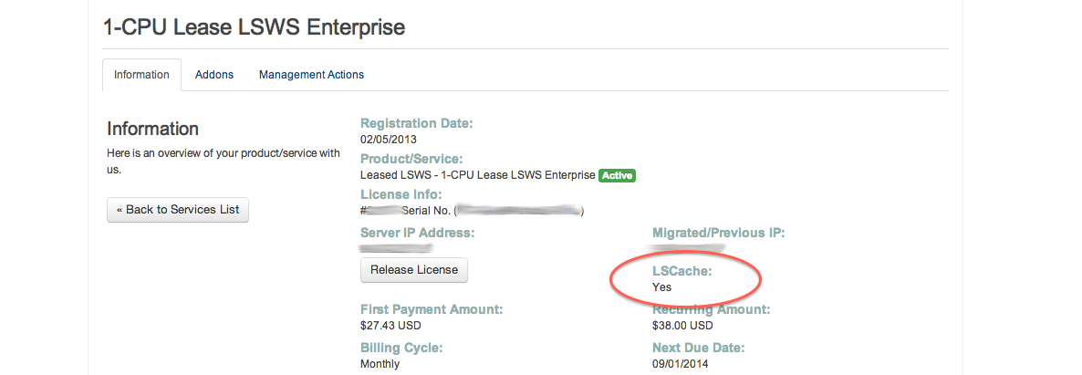Click the $38.00 USD recurring amount
This screenshot has width=1082, height=375.
pos(682,326)
